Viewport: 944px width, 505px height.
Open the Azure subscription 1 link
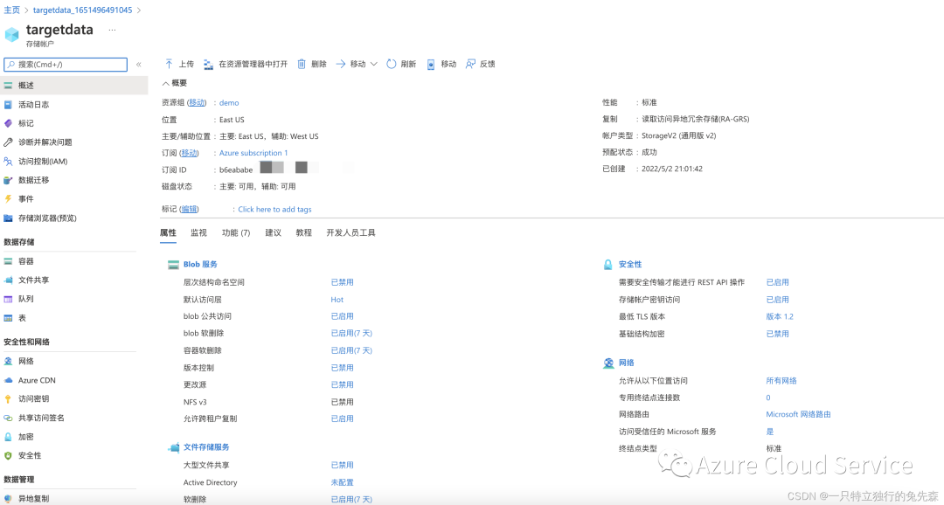(x=253, y=153)
